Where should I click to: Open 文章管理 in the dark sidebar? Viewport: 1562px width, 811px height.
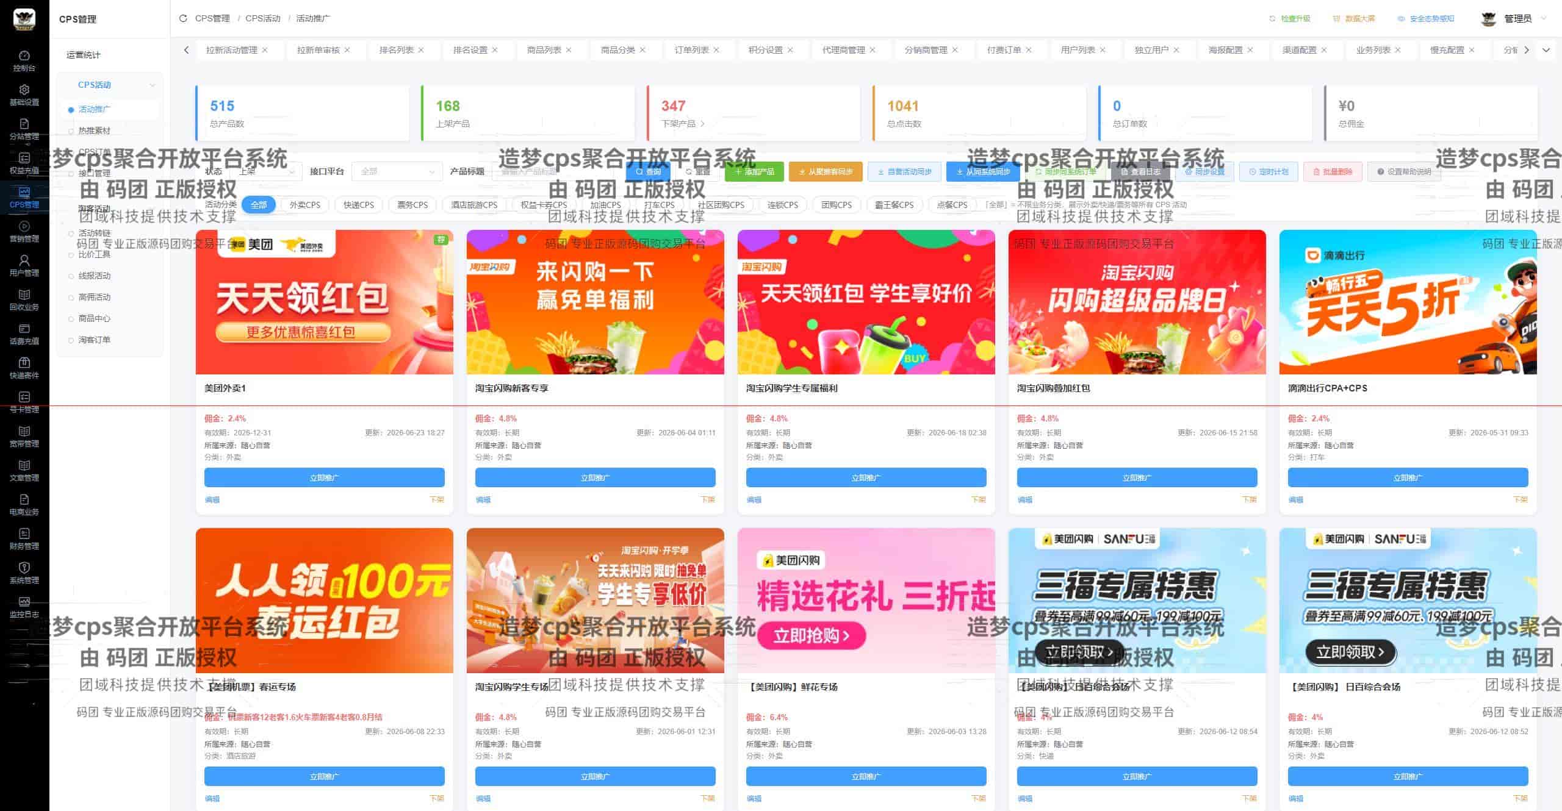[24, 471]
